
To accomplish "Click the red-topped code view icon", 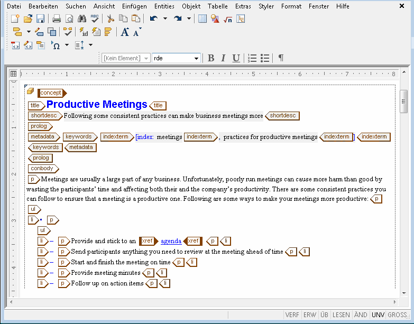I will pos(15,45).
